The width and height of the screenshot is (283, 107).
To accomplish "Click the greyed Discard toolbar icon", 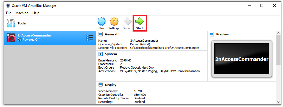I will click(128, 22).
